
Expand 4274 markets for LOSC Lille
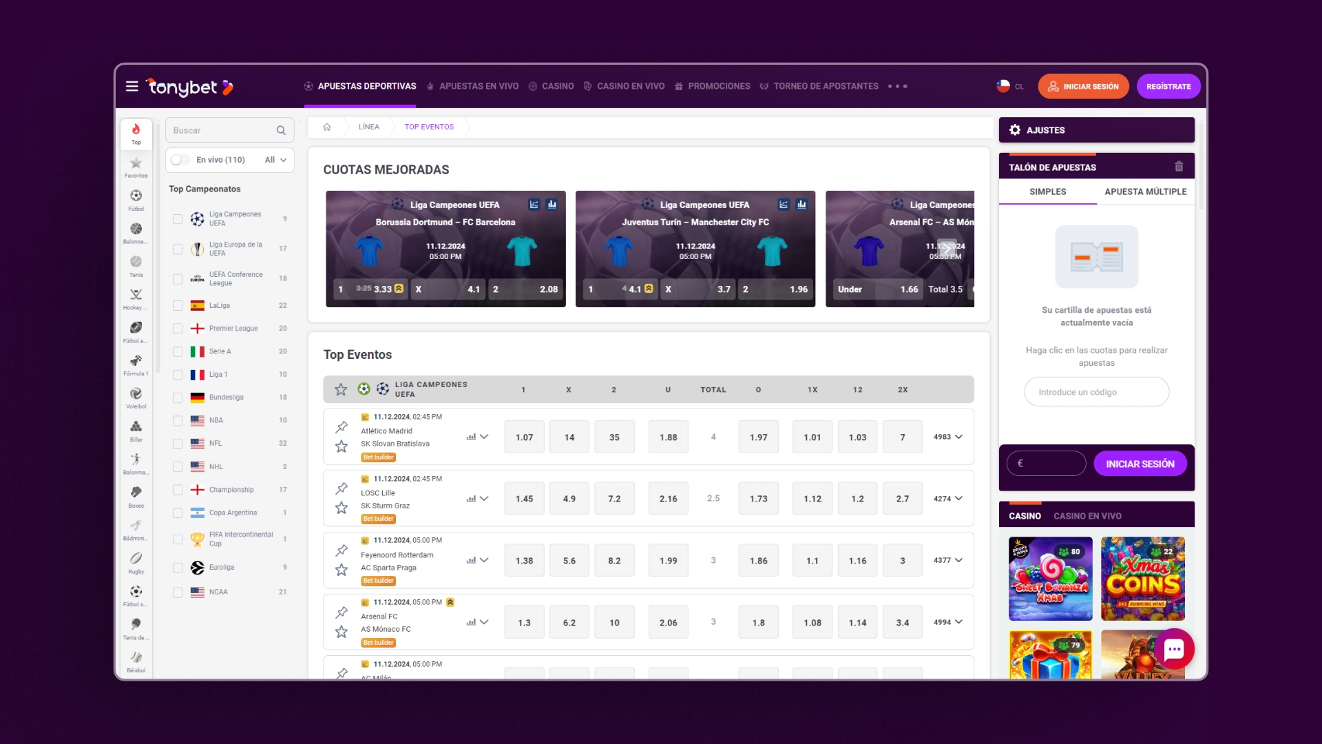[948, 498]
